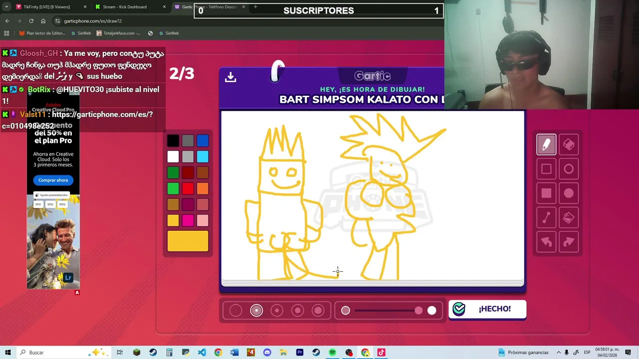Pick the orange color swatch
Image resolution: width=639 pixels, height=359 pixels.
pos(202,189)
